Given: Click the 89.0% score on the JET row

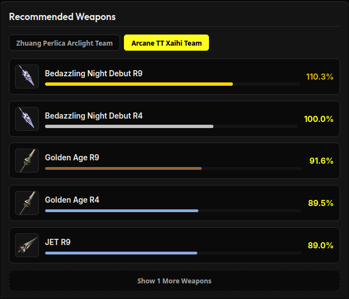Looking at the screenshot, I should [x=321, y=246].
